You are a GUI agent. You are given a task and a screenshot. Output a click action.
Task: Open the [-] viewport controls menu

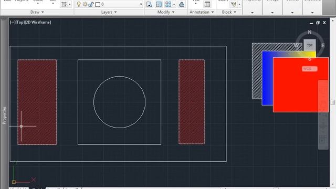(x=12, y=22)
